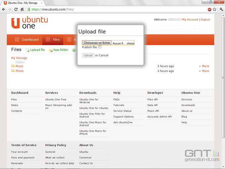
Task: Click the browser forward arrow
Action: pyautogui.click(x=10, y=10)
